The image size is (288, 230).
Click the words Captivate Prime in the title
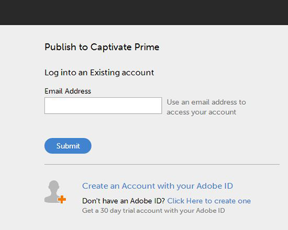click(125, 47)
